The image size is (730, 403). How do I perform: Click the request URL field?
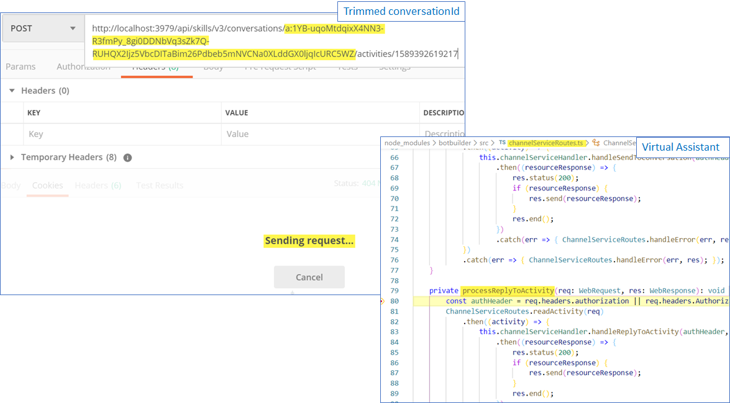275,42
